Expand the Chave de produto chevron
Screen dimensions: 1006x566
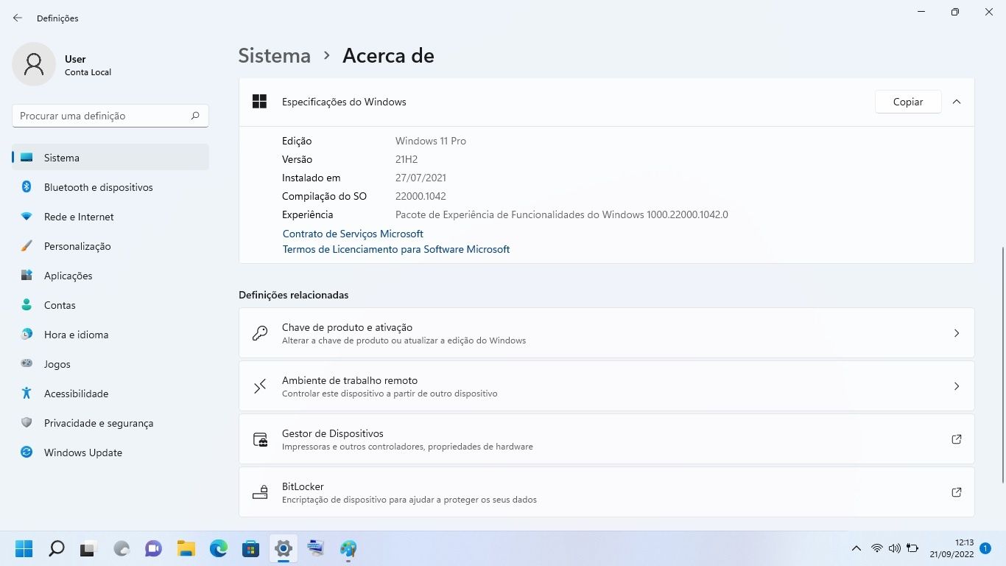click(957, 333)
